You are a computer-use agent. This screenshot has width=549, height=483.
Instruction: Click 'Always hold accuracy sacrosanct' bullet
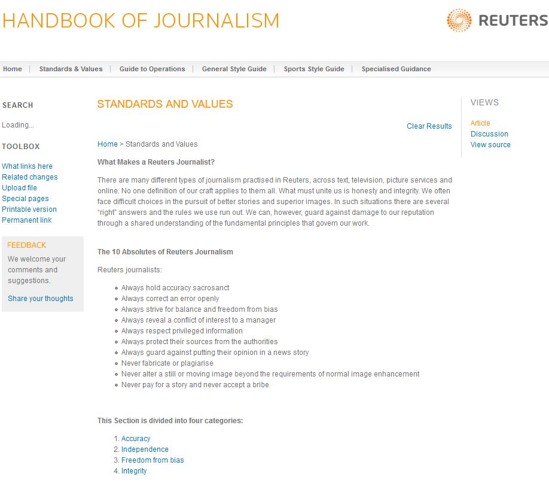click(x=175, y=288)
